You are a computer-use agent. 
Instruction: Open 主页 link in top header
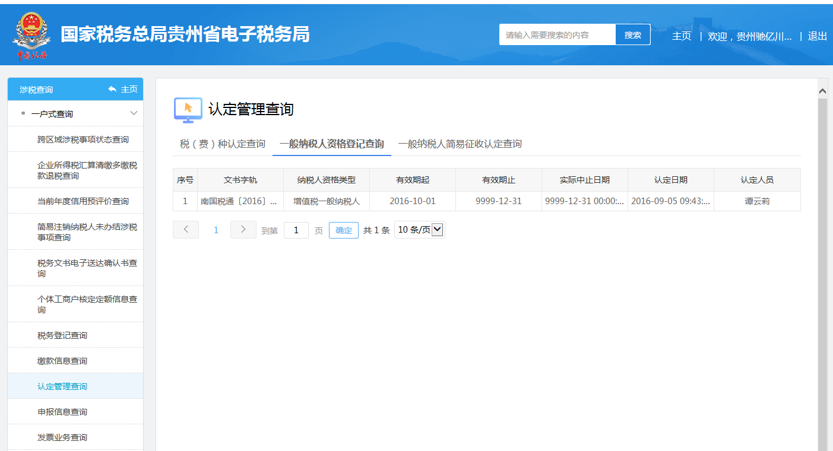682,36
